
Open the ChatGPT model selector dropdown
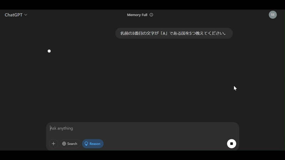point(16,15)
